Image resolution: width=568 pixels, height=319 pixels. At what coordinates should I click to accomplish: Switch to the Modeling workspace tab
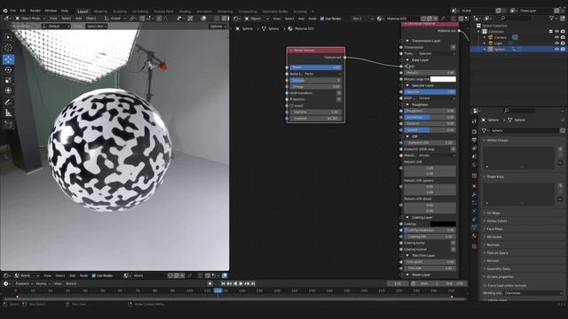click(100, 12)
